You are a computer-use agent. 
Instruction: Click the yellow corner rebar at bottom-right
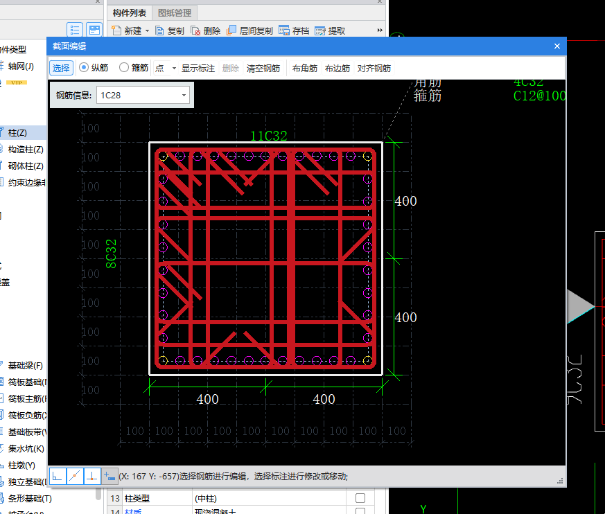(x=367, y=361)
